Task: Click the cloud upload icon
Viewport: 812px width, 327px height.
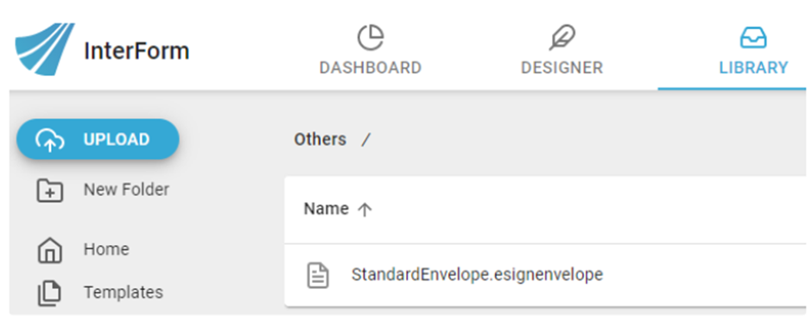Action: click(50, 140)
